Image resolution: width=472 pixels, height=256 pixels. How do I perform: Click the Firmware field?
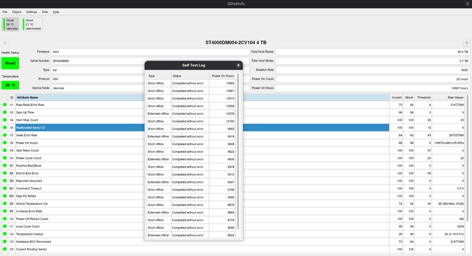point(150,52)
